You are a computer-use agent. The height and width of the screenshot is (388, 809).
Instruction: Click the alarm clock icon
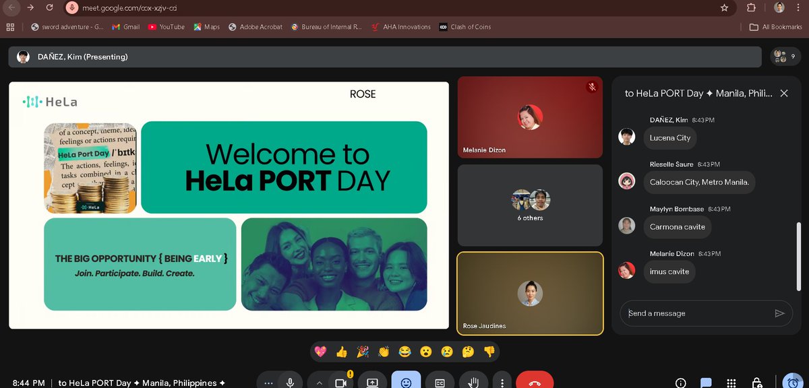click(792, 382)
